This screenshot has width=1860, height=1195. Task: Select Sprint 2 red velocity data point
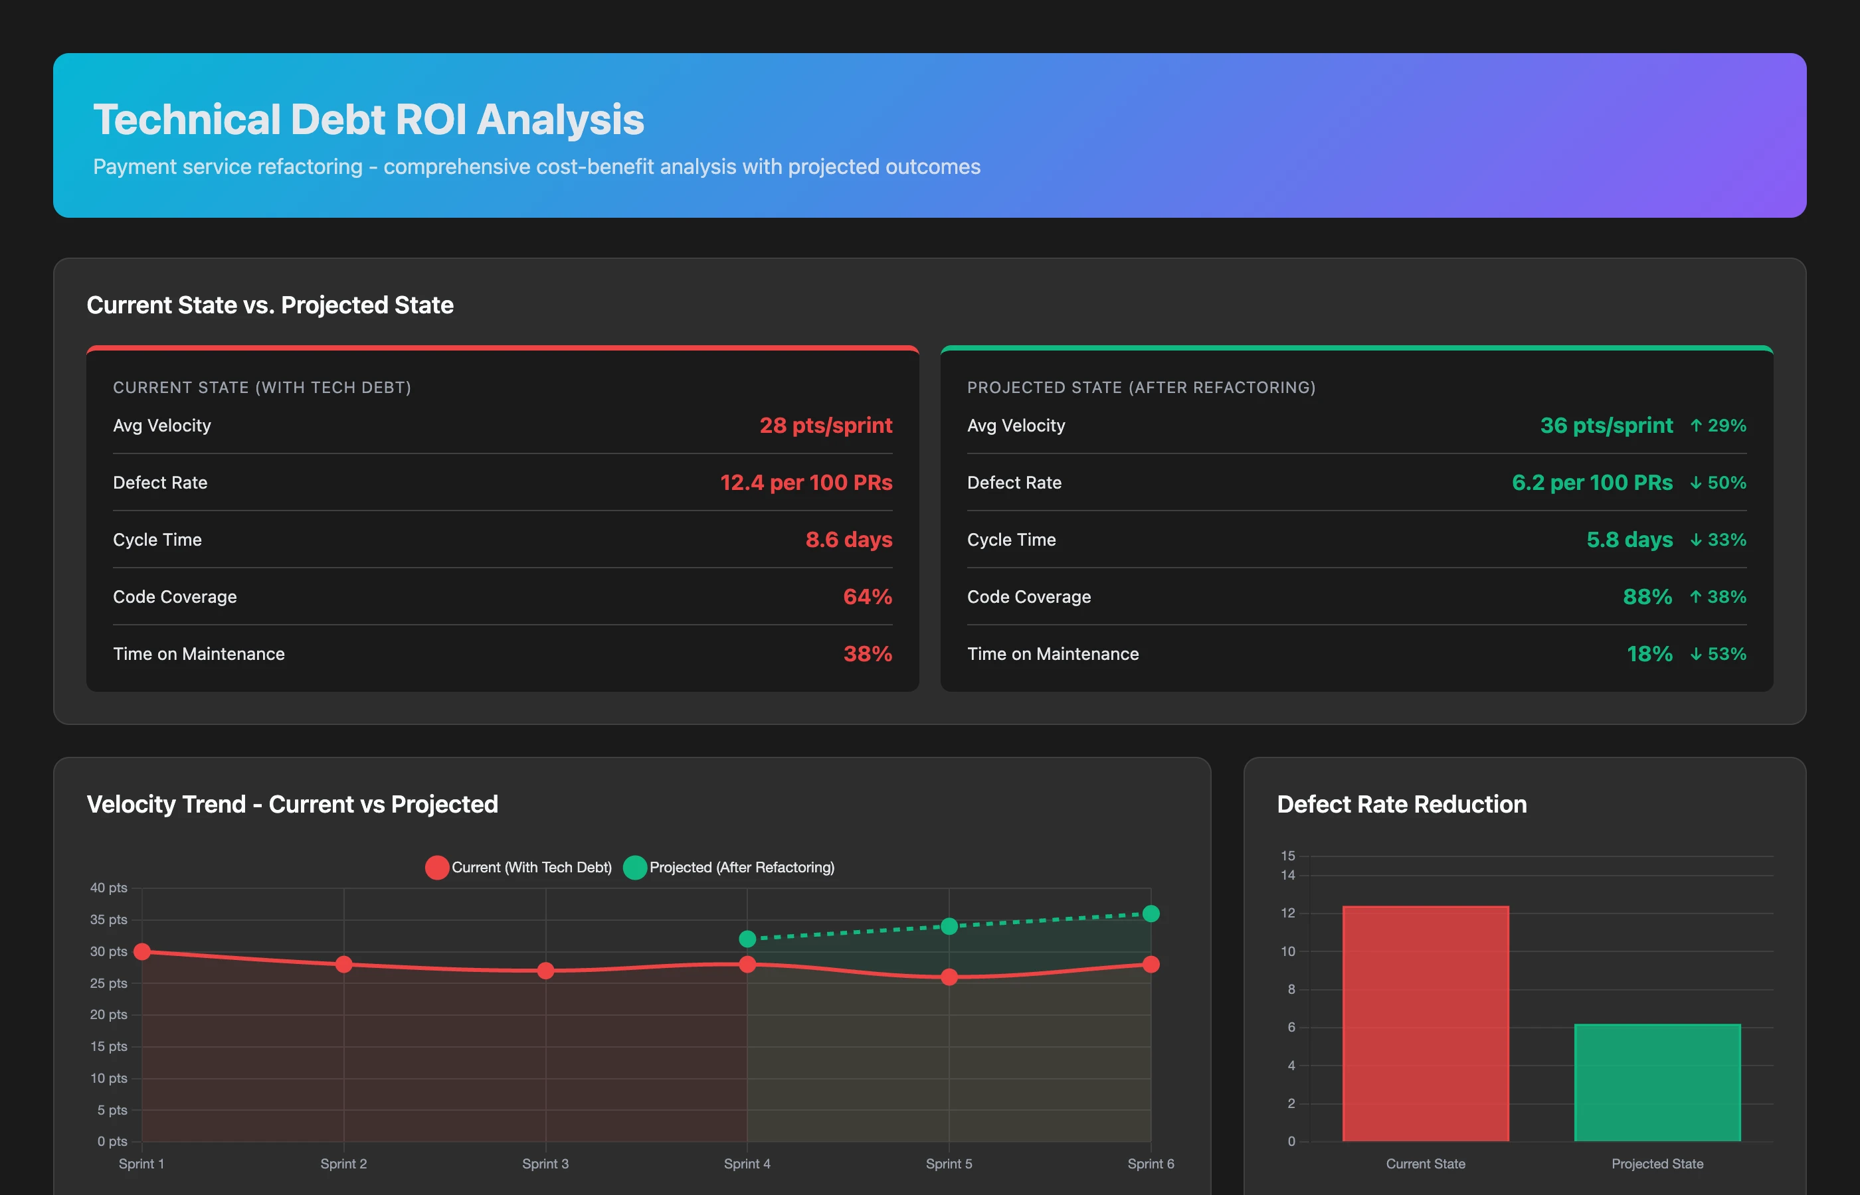[344, 965]
